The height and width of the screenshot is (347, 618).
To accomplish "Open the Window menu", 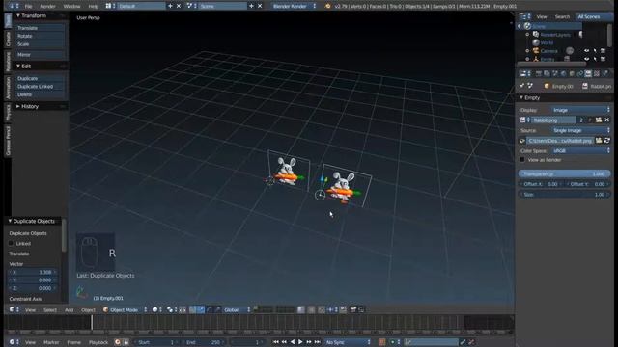I will tap(71, 7).
